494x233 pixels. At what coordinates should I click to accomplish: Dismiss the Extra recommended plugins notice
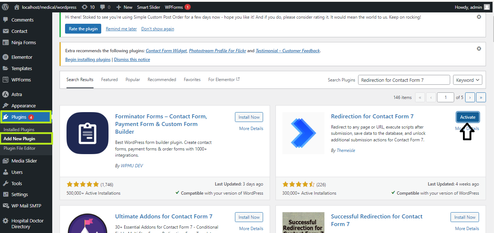pos(479,49)
